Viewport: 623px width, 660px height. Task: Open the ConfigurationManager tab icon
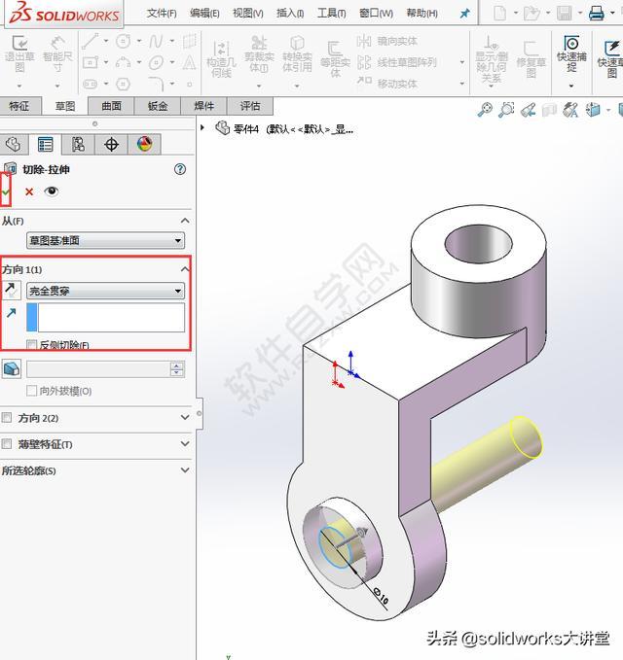click(x=78, y=145)
